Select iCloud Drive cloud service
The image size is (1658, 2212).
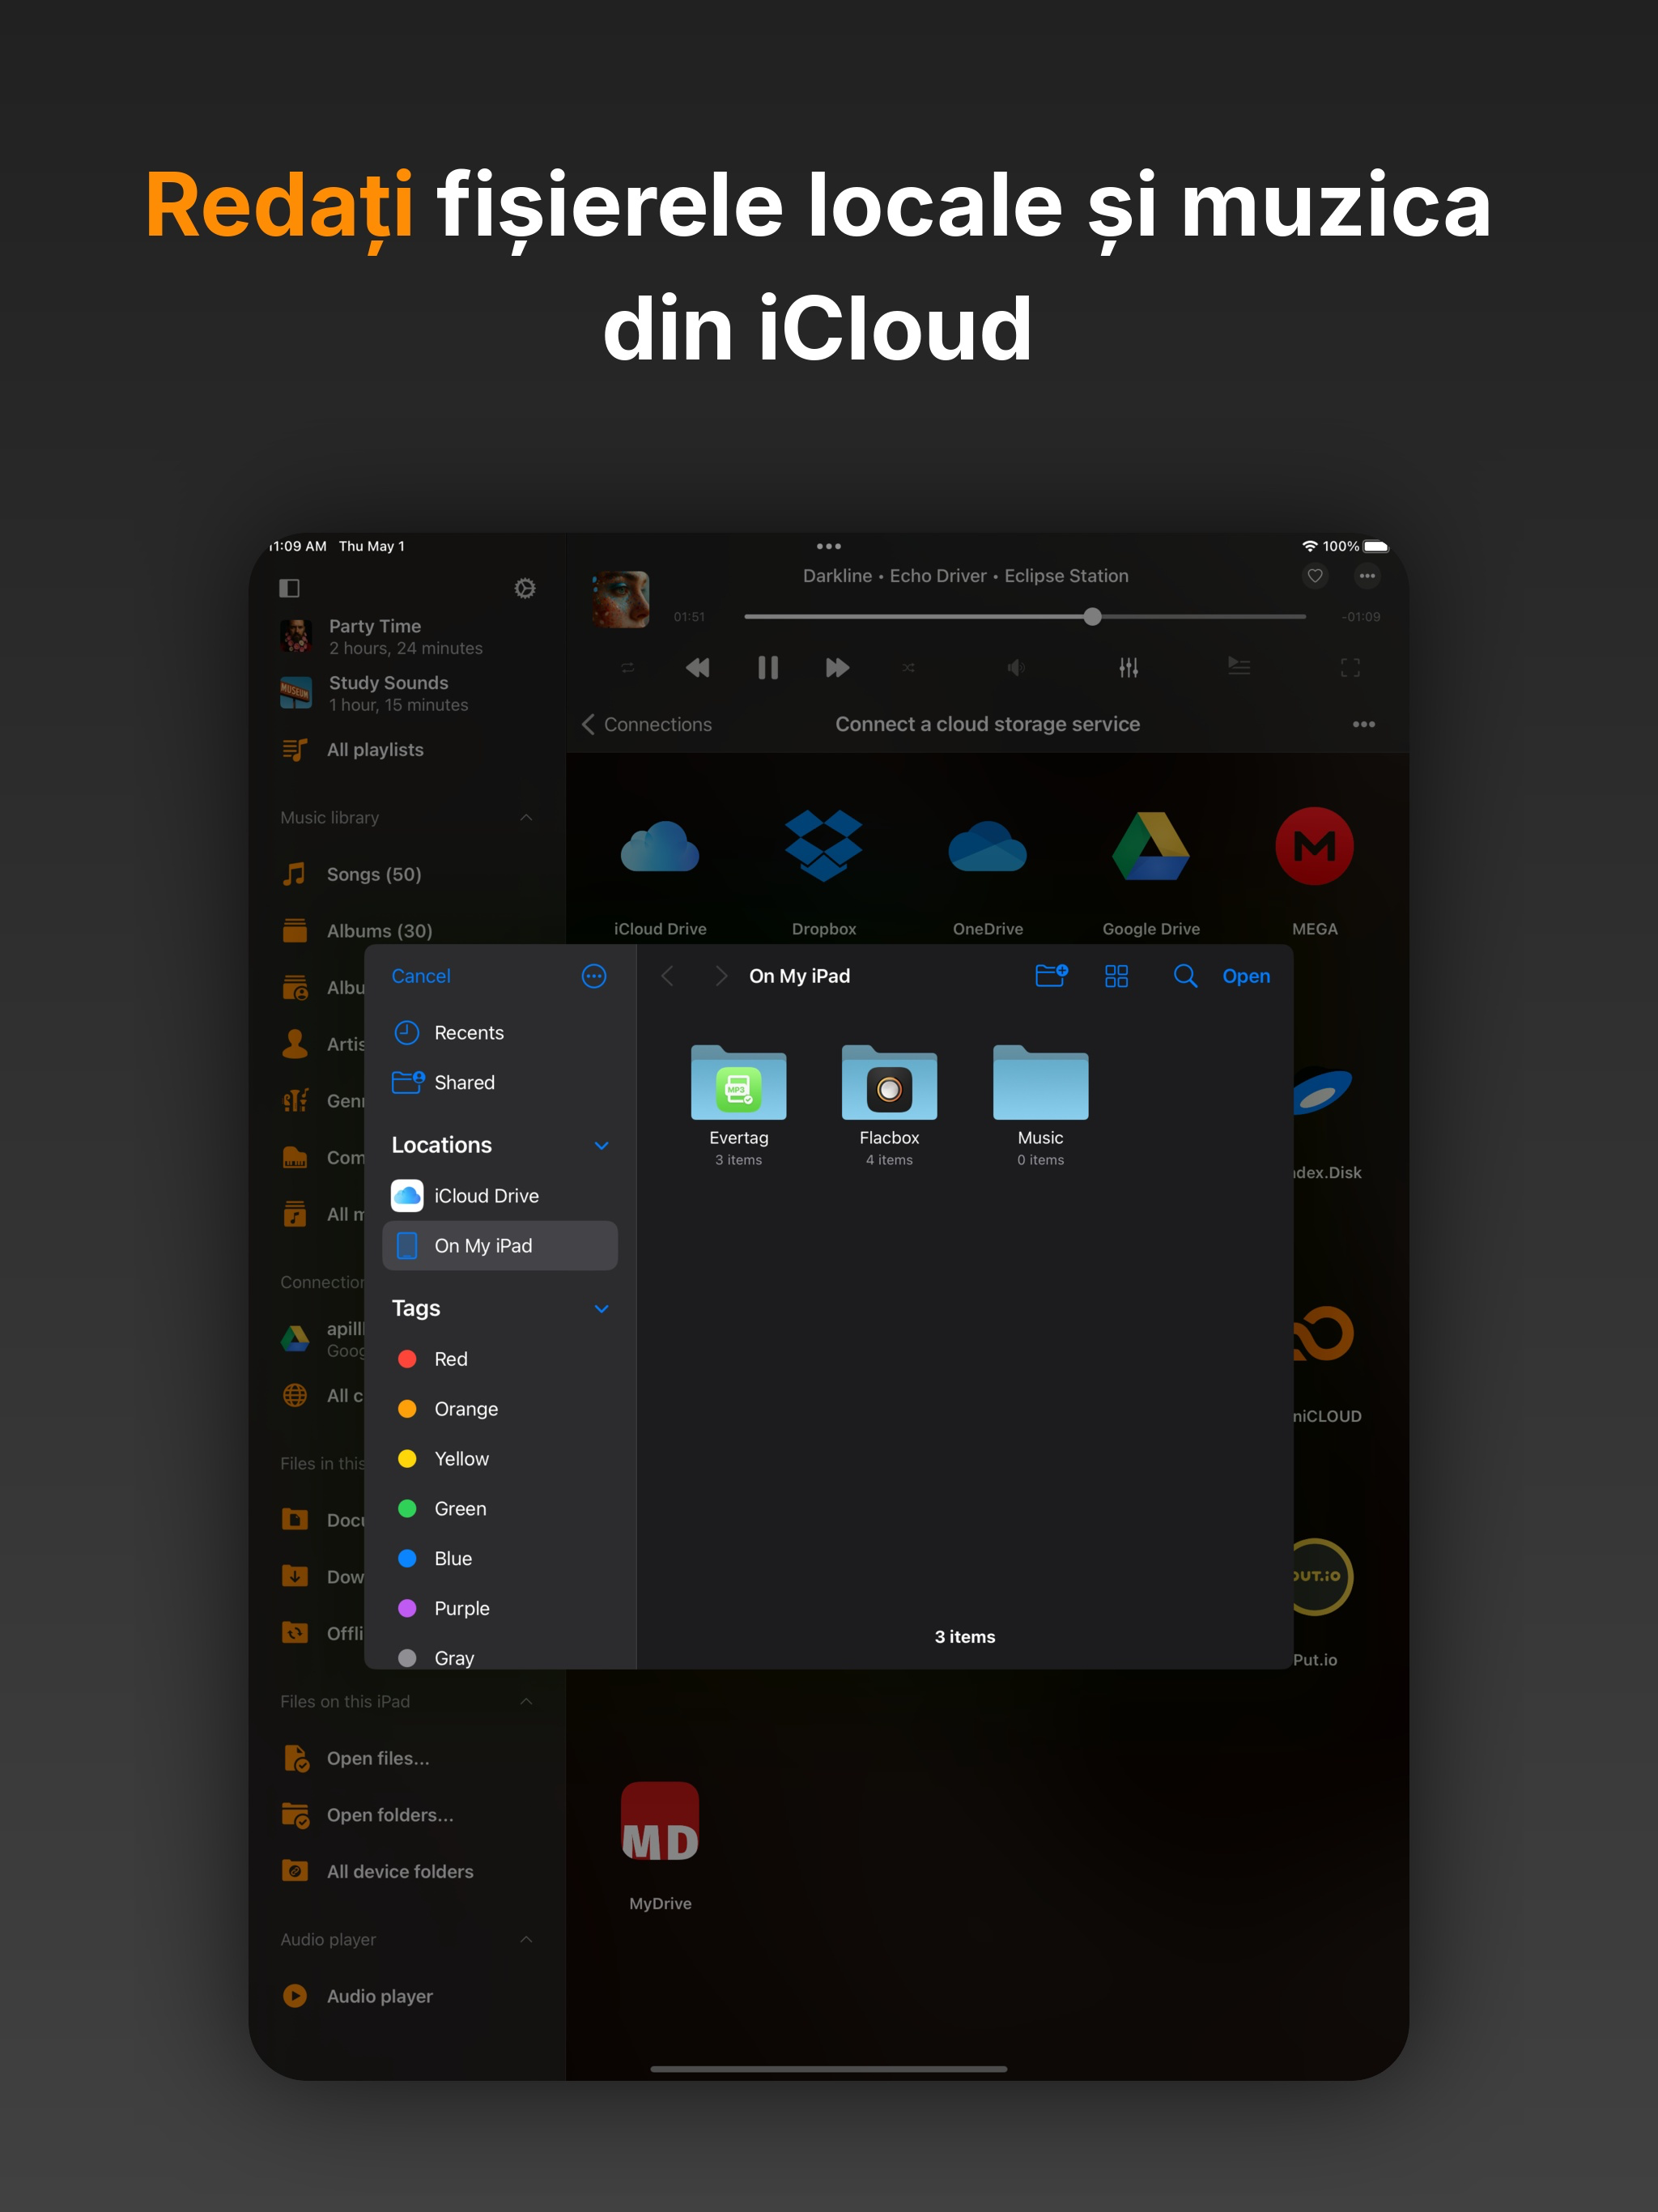pyautogui.click(x=660, y=873)
